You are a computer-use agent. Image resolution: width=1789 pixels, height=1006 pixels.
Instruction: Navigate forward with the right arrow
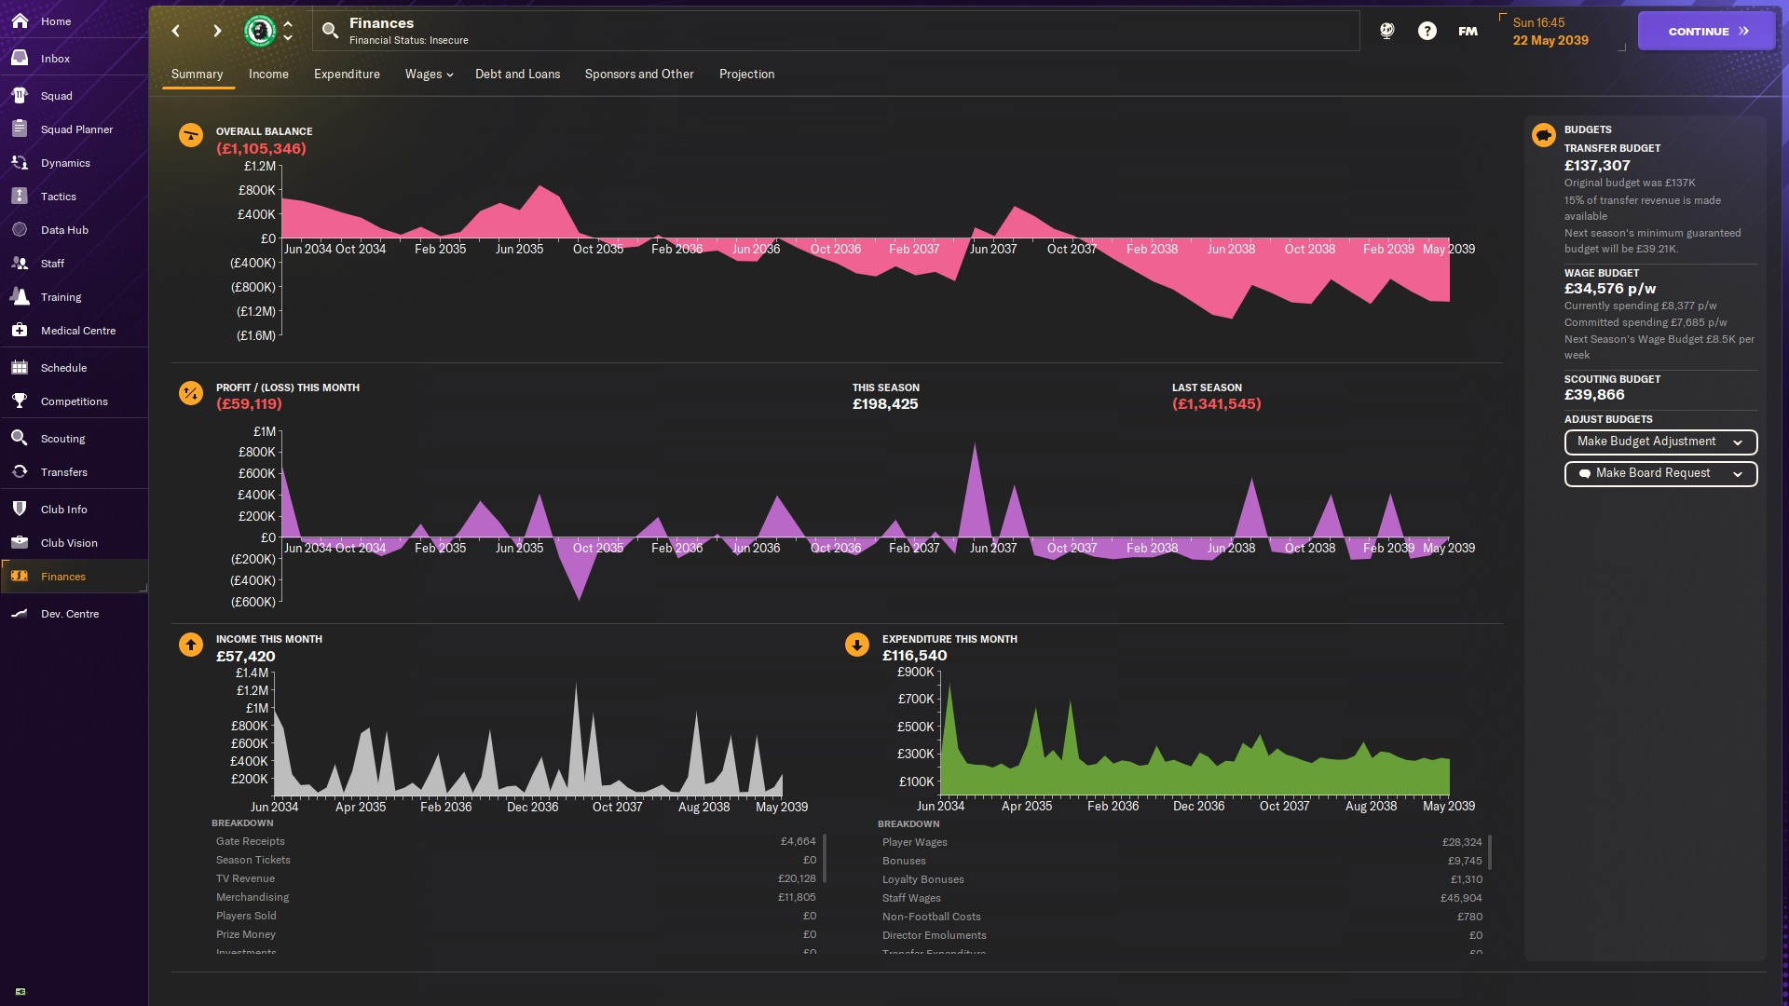click(x=217, y=31)
